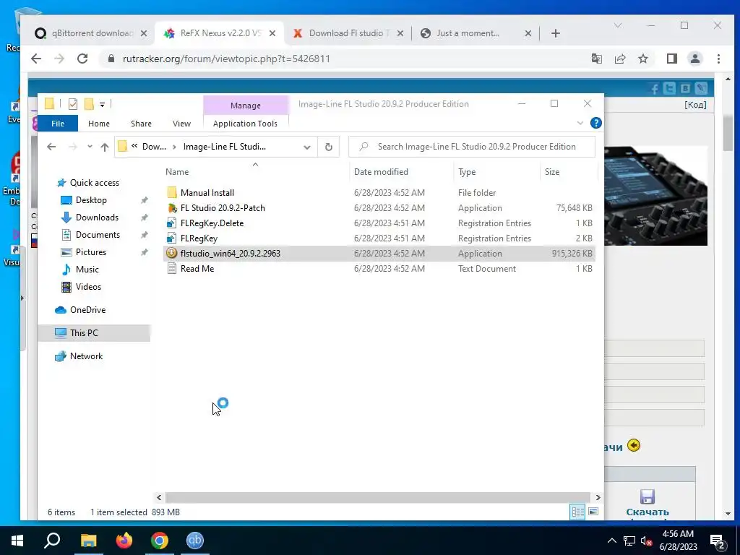Switch to the Download Fl studio Chrome tab
The image size is (740, 555).
click(348, 33)
